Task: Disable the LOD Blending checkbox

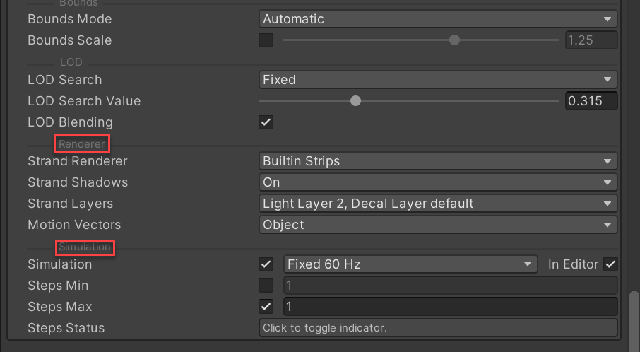Action: 266,122
